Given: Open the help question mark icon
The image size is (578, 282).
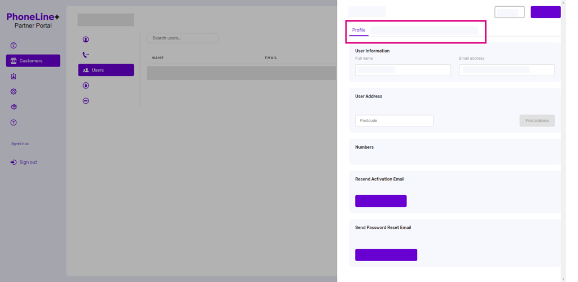Looking at the screenshot, I should tap(14, 122).
